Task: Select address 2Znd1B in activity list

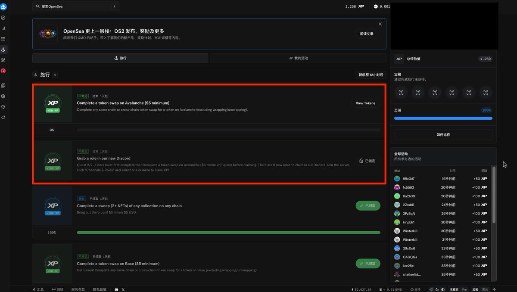Action: (x=409, y=205)
